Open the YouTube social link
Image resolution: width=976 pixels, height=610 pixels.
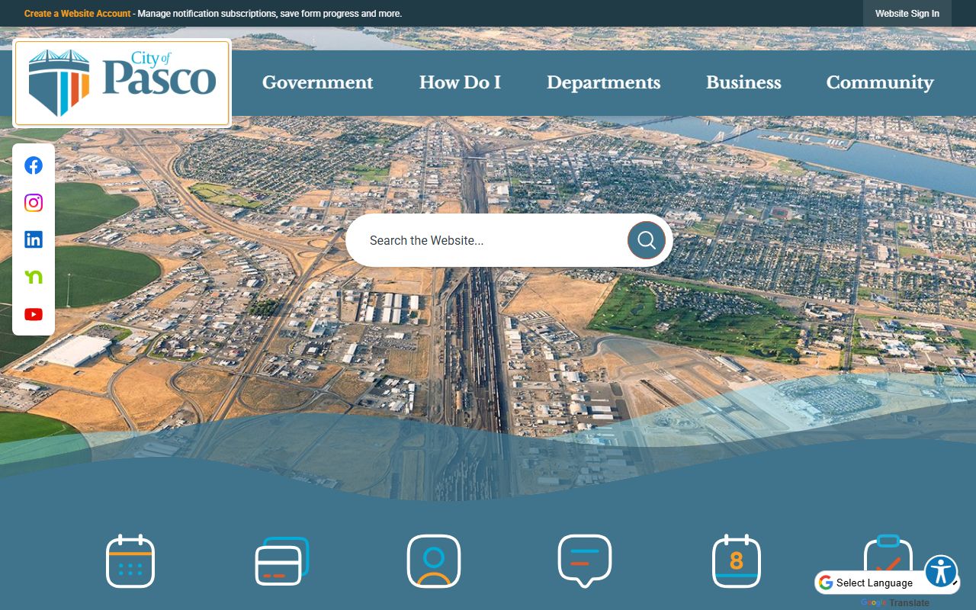34,314
